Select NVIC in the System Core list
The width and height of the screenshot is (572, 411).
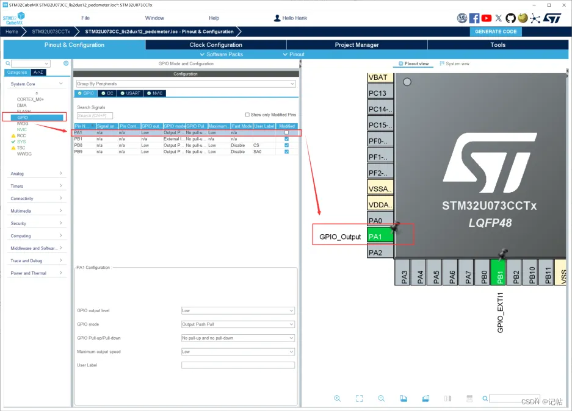tap(21, 129)
